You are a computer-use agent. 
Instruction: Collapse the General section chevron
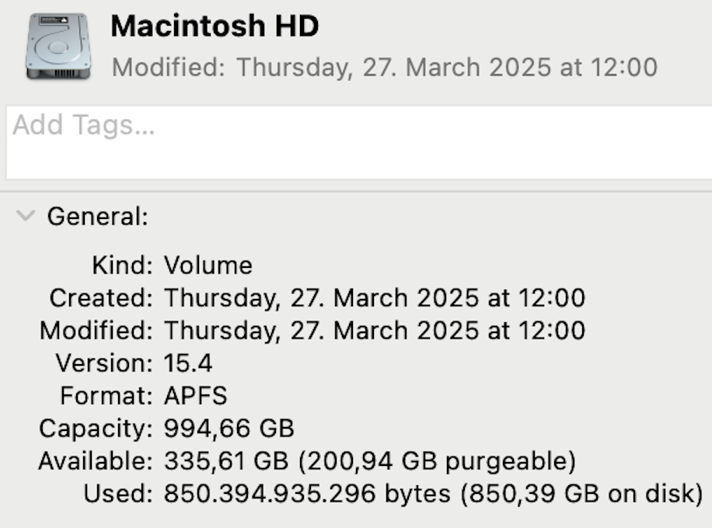[26, 216]
